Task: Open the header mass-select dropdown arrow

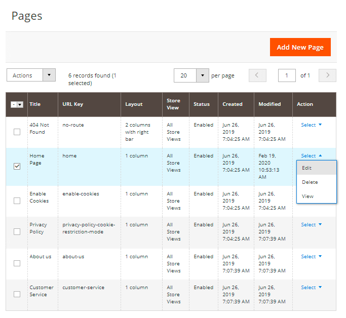Action: (x=20, y=104)
